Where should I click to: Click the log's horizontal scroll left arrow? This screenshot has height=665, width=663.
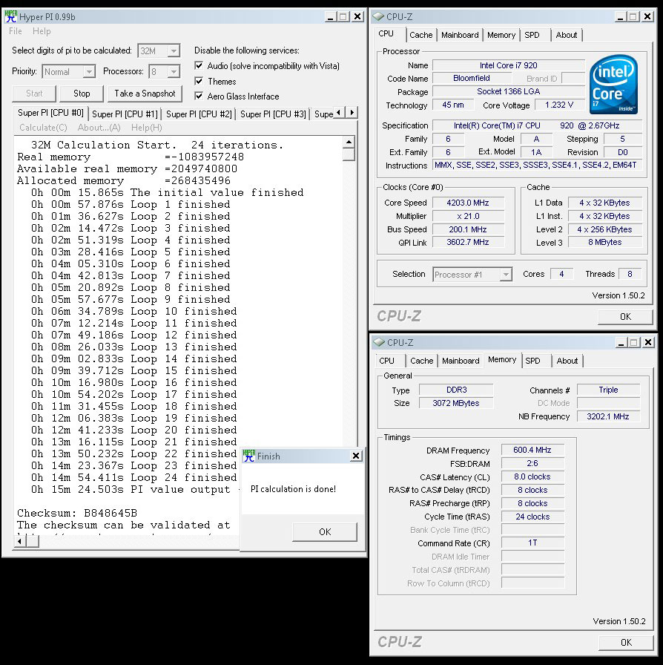point(20,541)
